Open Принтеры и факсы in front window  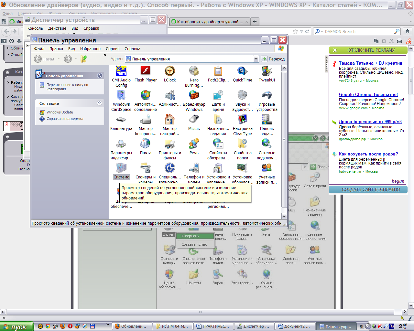(170, 149)
